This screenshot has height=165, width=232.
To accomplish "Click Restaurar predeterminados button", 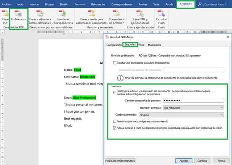I will coord(120,161).
